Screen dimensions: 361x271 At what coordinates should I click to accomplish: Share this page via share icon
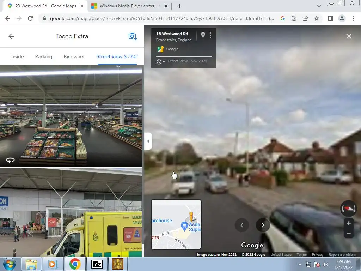coord(305,18)
